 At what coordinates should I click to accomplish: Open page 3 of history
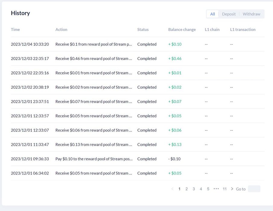[x=194, y=189]
